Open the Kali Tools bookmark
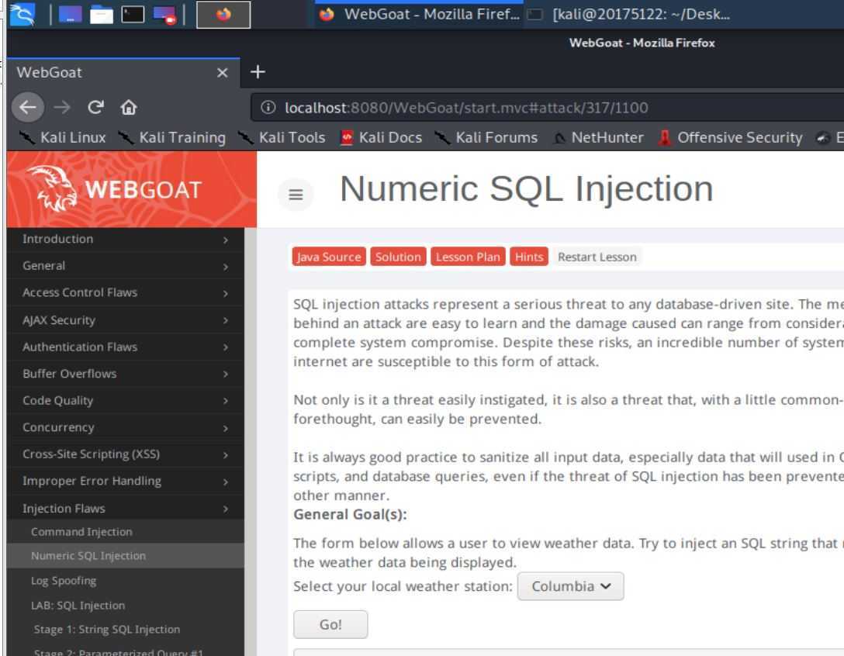 tap(282, 138)
